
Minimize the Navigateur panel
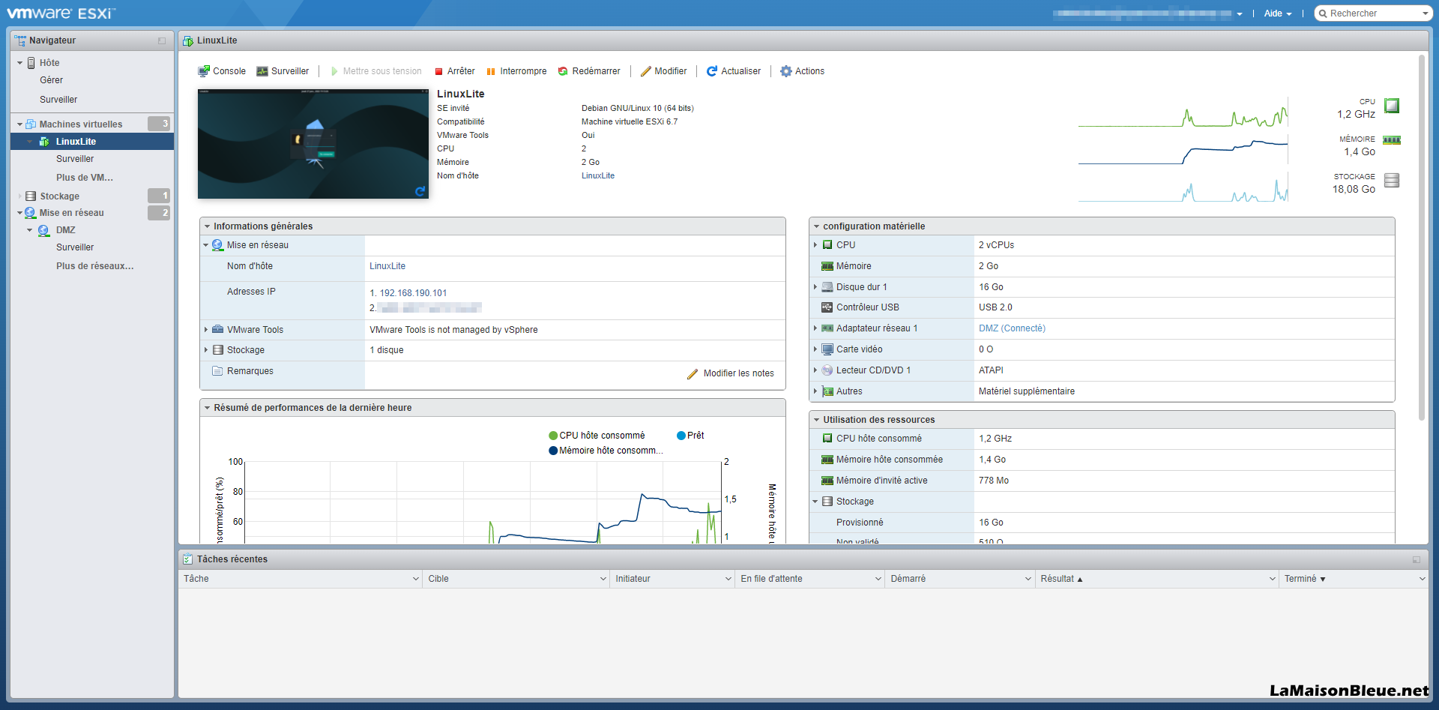(x=162, y=40)
